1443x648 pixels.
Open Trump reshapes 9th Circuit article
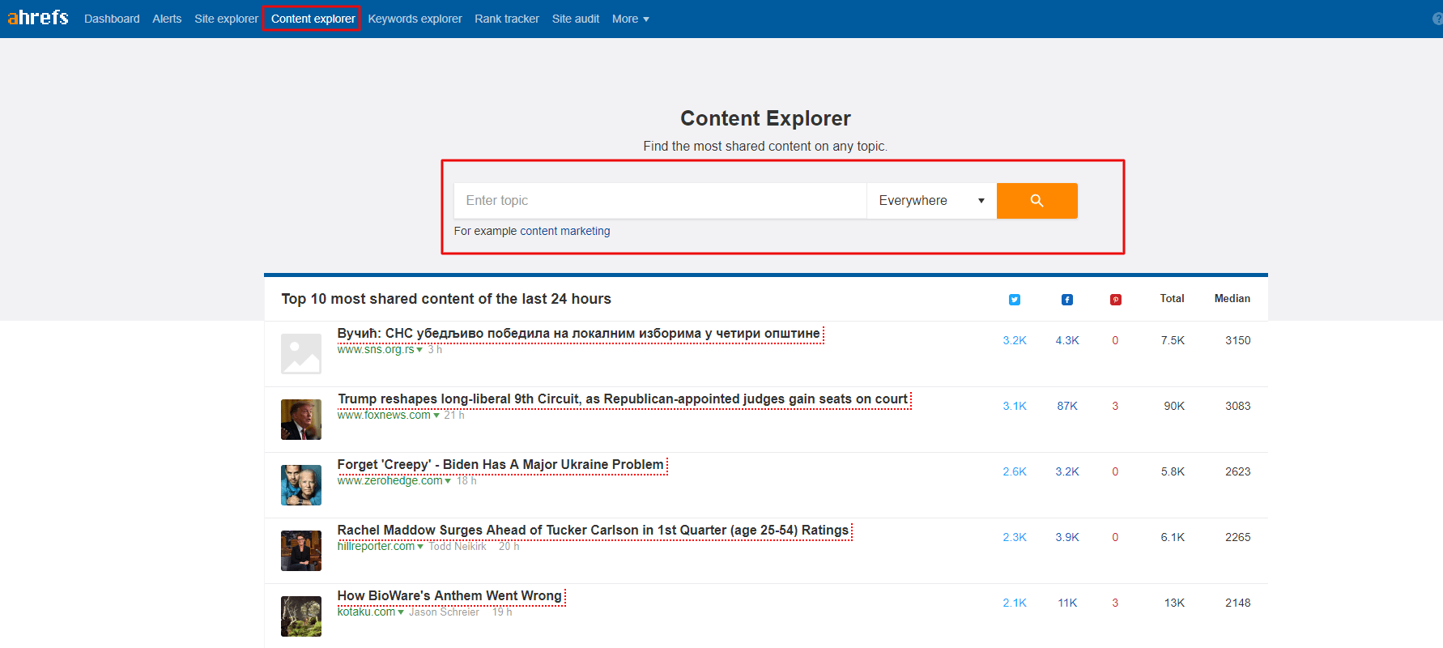point(623,399)
